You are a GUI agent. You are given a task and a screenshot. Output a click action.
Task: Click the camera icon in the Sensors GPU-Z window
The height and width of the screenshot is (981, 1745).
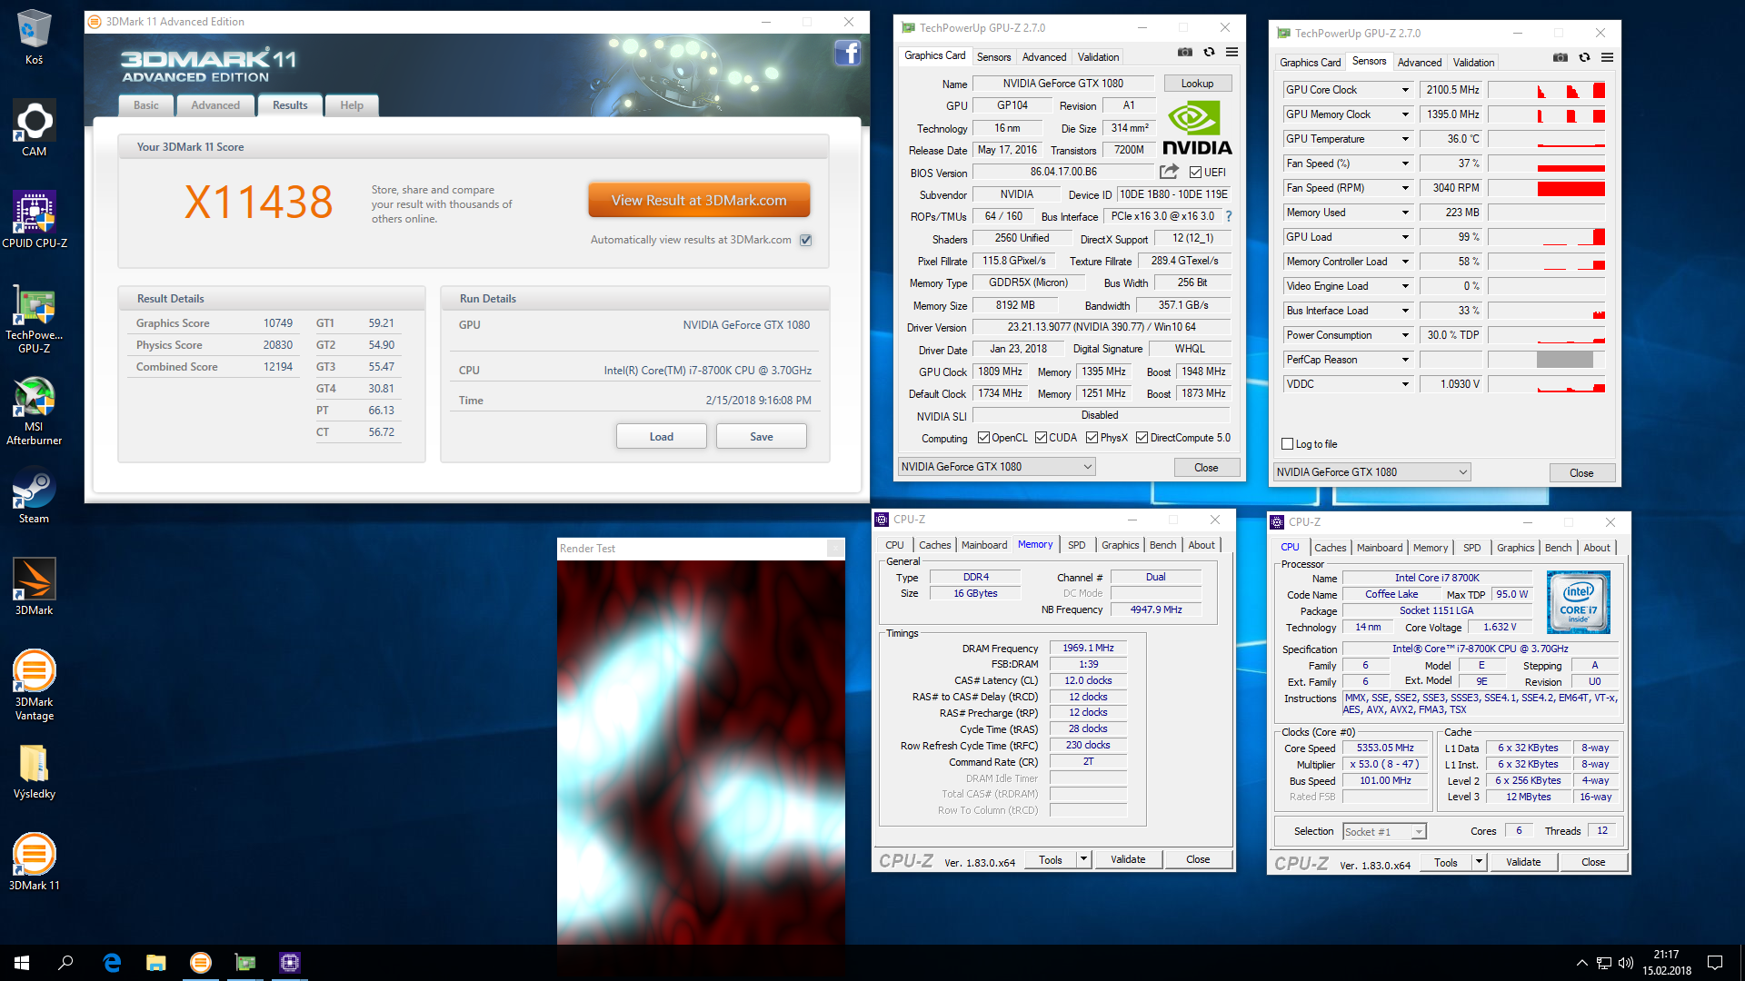tap(1561, 57)
